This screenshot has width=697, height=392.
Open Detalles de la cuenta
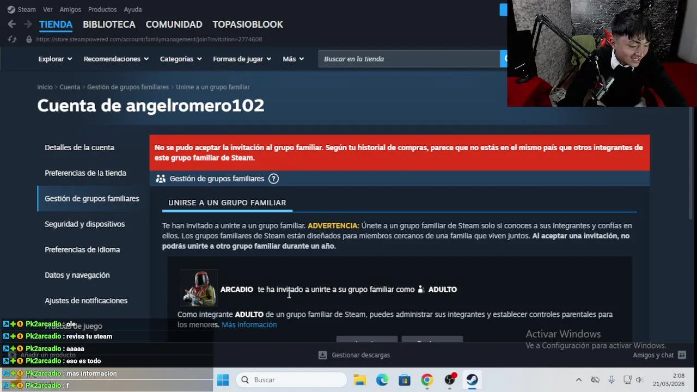pyautogui.click(x=80, y=148)
